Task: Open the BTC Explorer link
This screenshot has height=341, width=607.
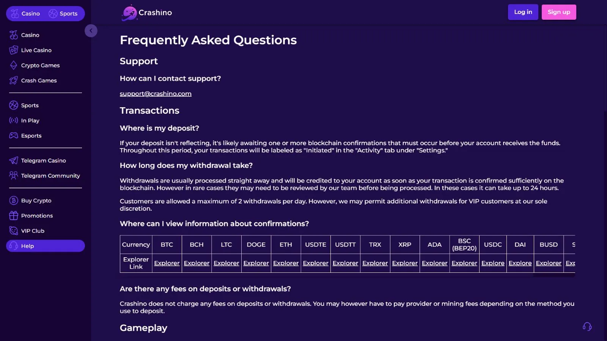Action: 167,263
